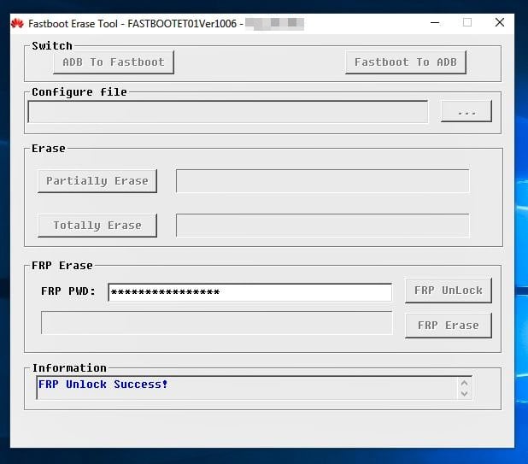Click the FRP Erase button
This screenshot has height=464, width=528.
pos(449,326)
